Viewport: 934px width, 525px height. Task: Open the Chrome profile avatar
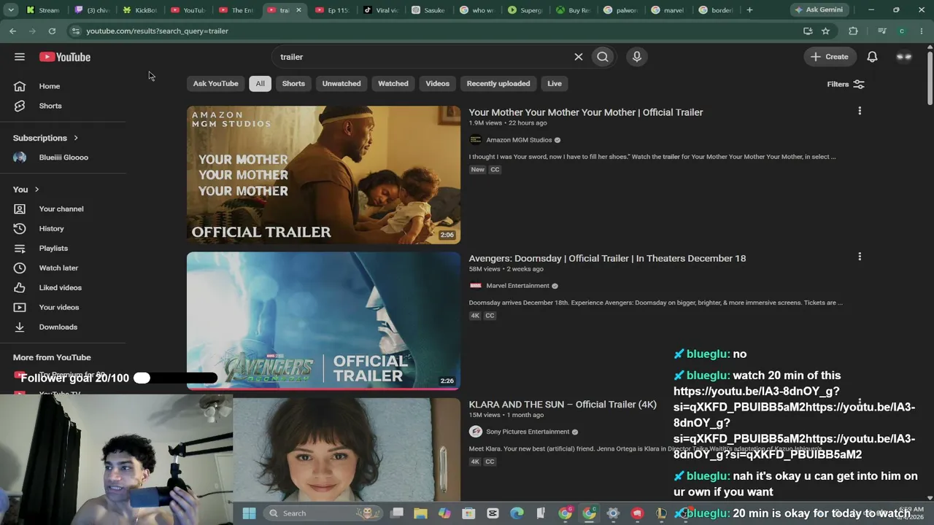coord(902,31)
